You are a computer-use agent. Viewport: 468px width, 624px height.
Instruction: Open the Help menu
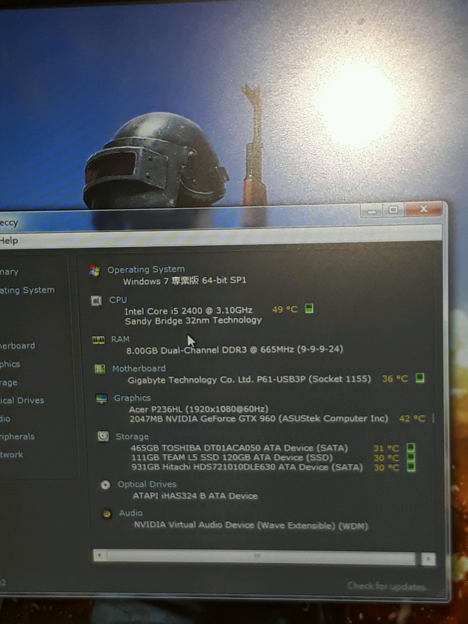coord(8,240)
